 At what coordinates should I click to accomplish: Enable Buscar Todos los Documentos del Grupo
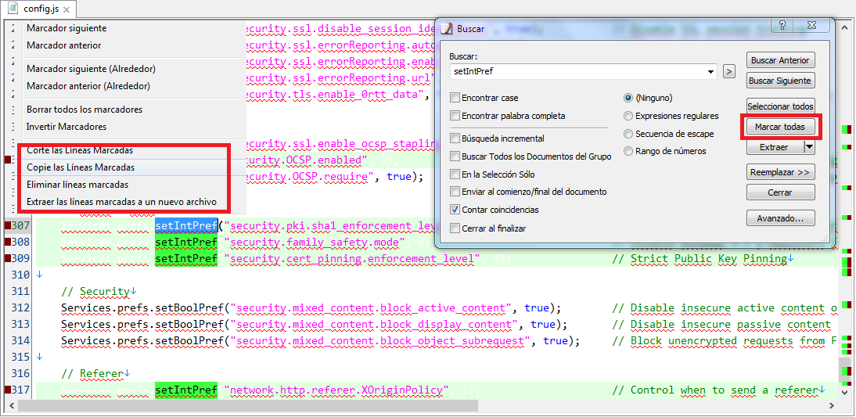(x=455, y=156)
